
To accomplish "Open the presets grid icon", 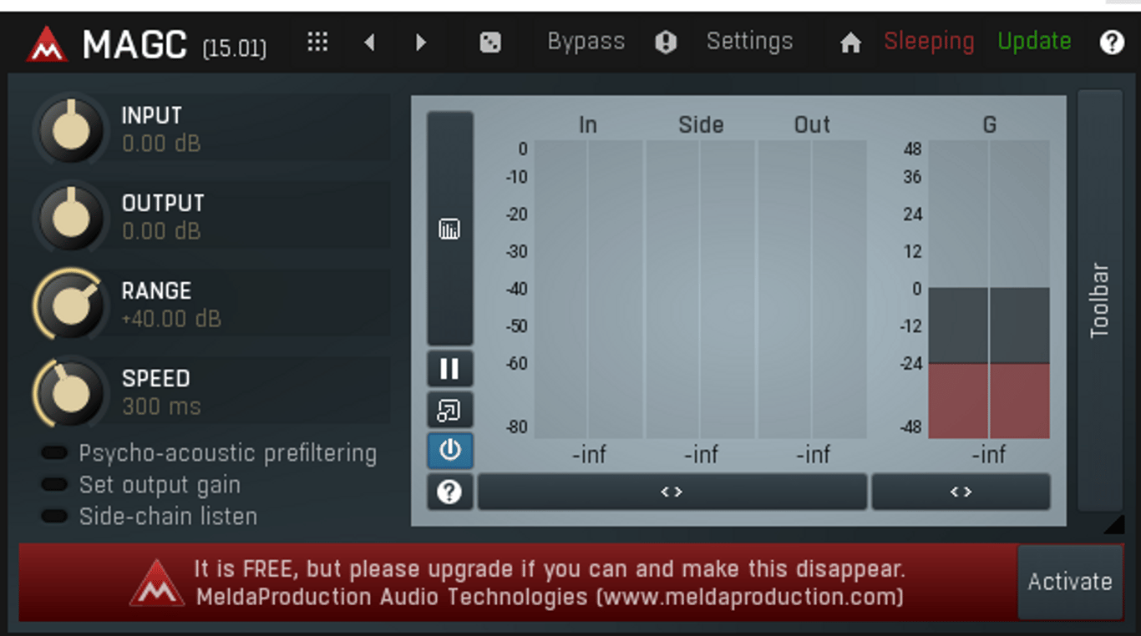I will [317, 42].
